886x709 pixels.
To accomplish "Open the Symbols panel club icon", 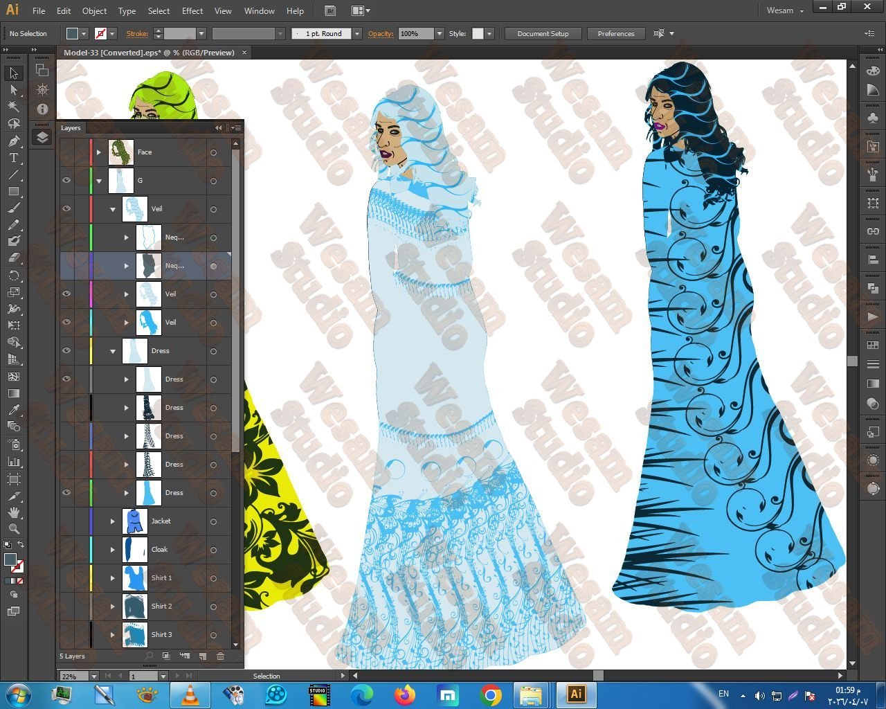I will (x=873, y=118).
